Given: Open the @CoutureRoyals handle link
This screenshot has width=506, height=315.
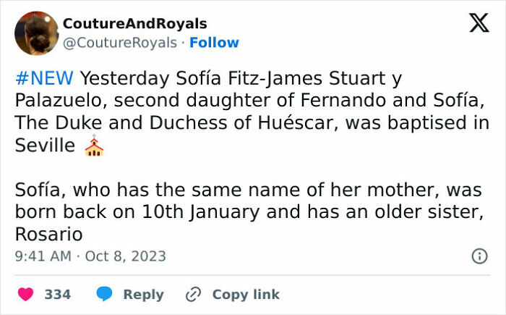Looking at the screenshot, I should [x=120, y=43].
